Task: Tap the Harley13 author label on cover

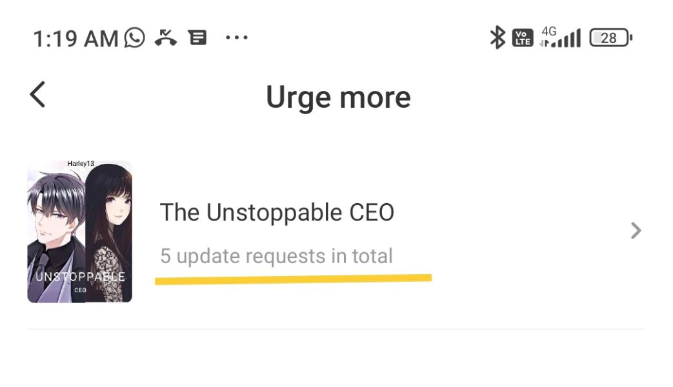Action: (x=80, y=163)
